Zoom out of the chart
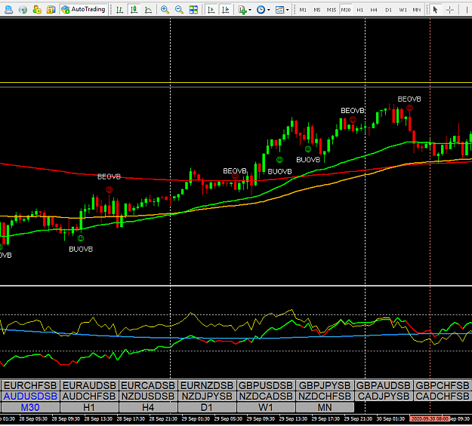The width and height of the screenshot is (472, 426). click(x=179, y=10)
